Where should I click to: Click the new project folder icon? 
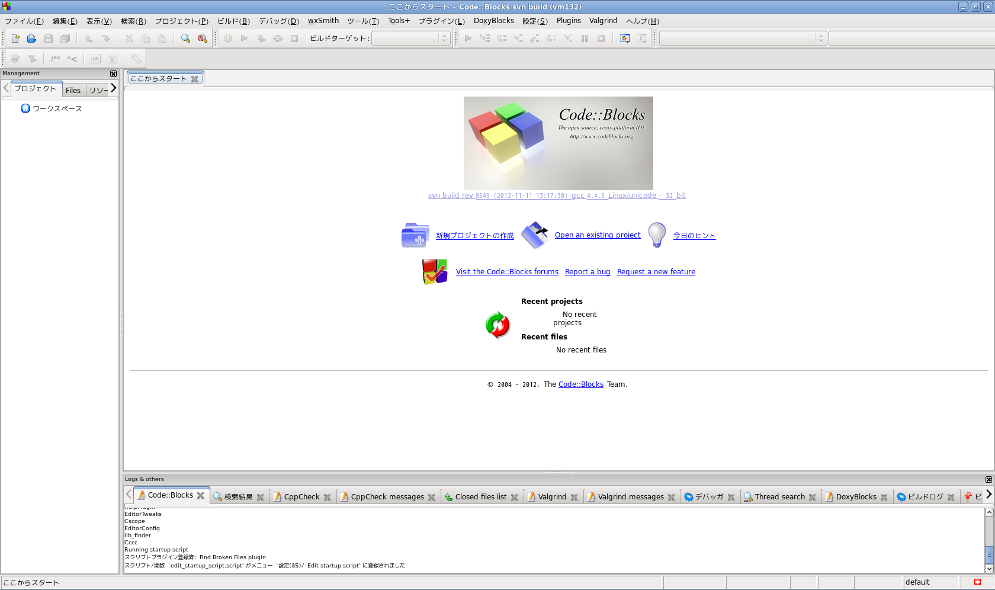pyautogui.click(x=415, y=235)
